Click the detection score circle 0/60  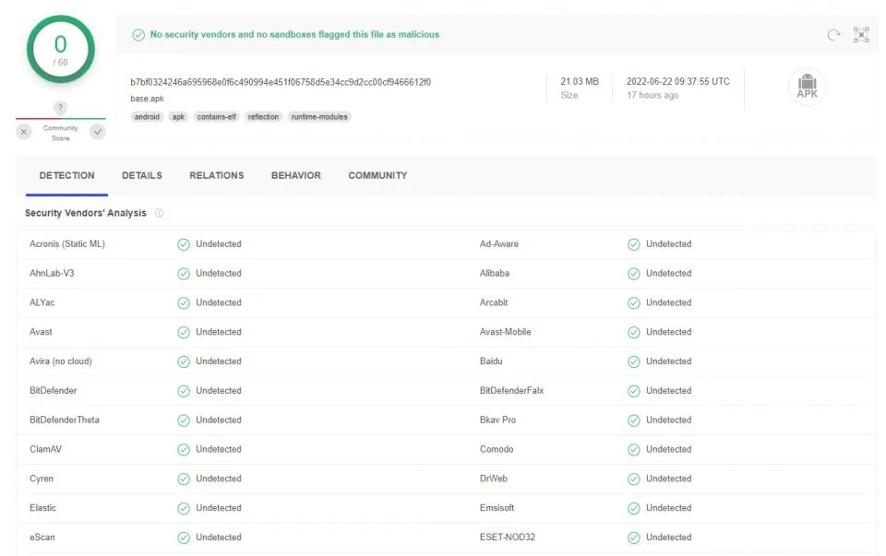click(x=61, y=49)
